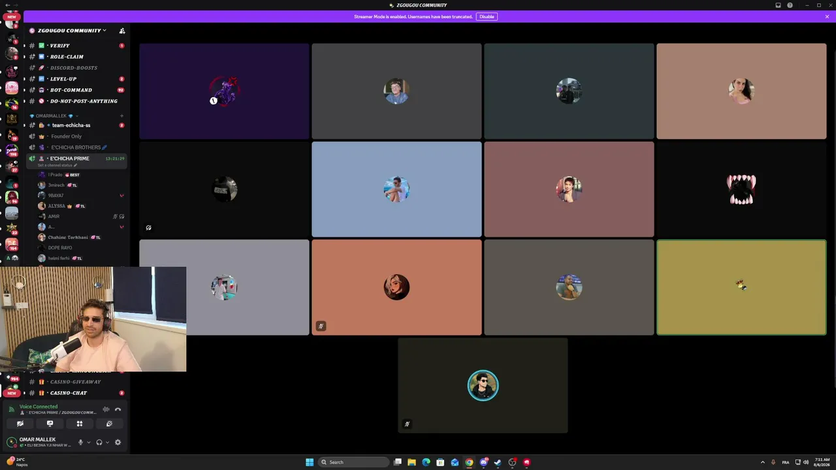Click the share your screen button

click(x=50, y=424)
